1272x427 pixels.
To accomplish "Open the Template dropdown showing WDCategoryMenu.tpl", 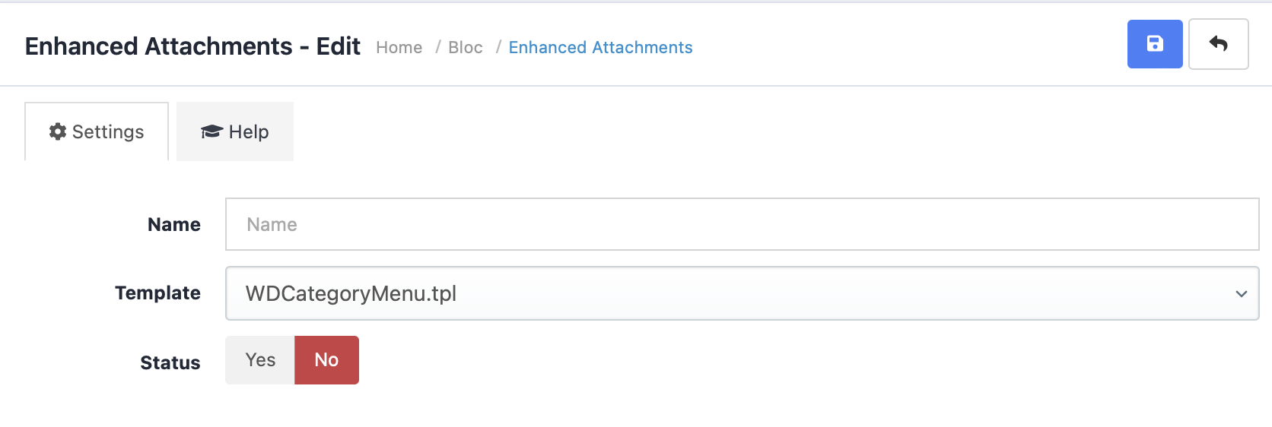I will coord(742,293).
